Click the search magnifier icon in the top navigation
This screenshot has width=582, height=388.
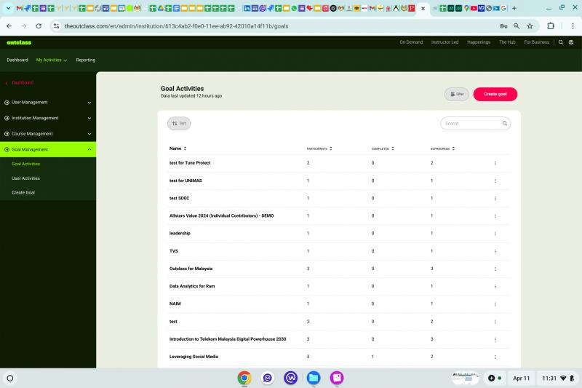561,42
